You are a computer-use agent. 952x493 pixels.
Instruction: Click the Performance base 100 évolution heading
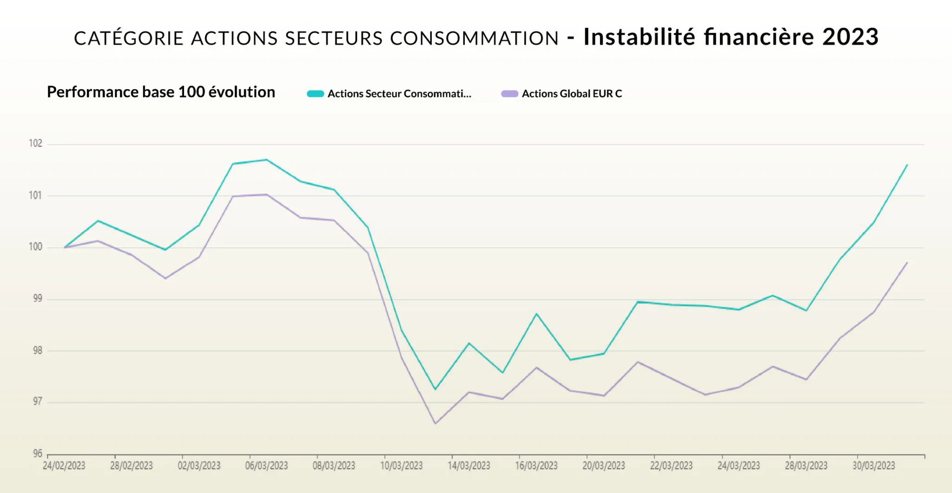coord(161,92)
